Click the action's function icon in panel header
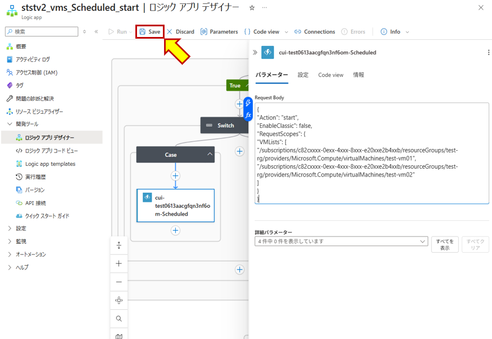The height and width of the screenshot is (339, 492). (x=268, y=52)
